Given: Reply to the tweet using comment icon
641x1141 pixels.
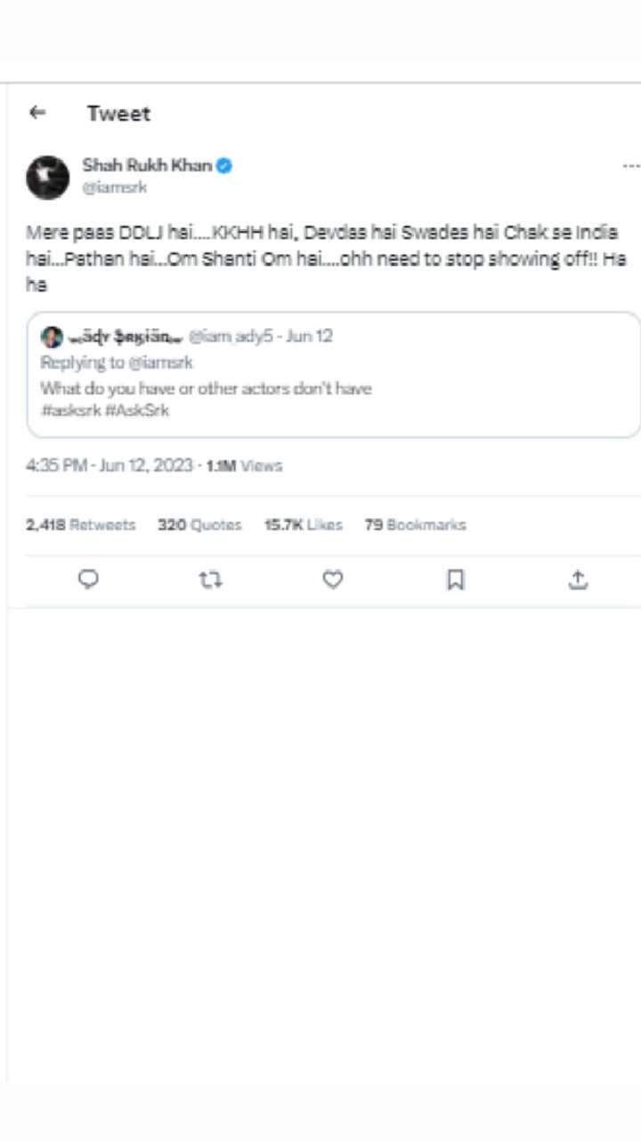Looking at the screenshot, I should coord(88,580).
